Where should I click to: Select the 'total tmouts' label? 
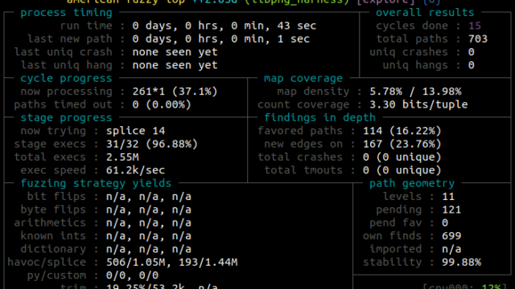[303, 170]
